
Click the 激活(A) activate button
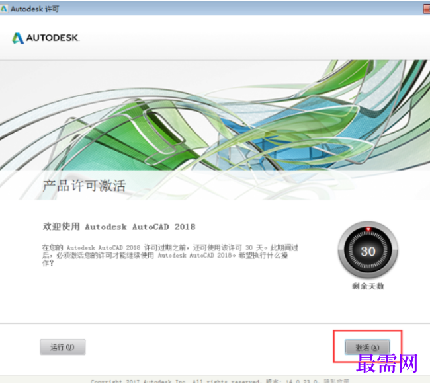[367, 347]
